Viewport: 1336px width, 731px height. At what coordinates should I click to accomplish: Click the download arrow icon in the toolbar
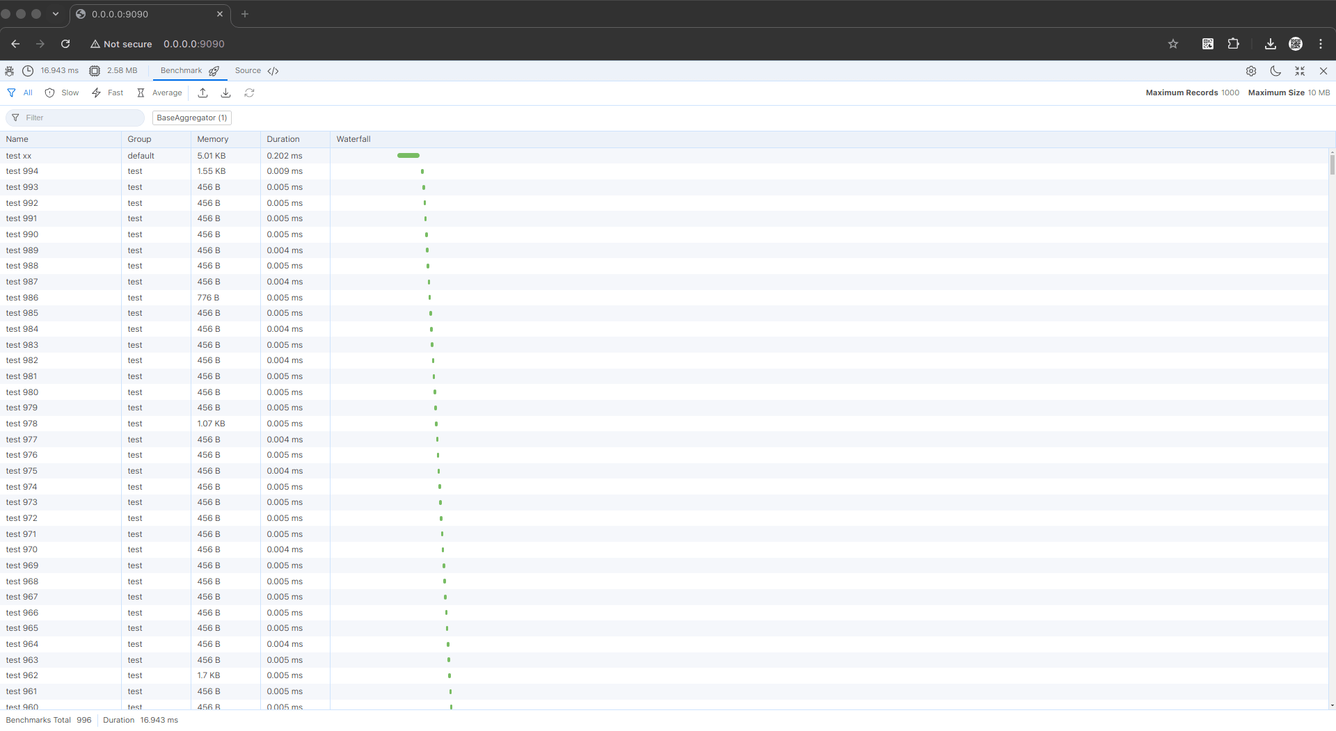(225, 93)
